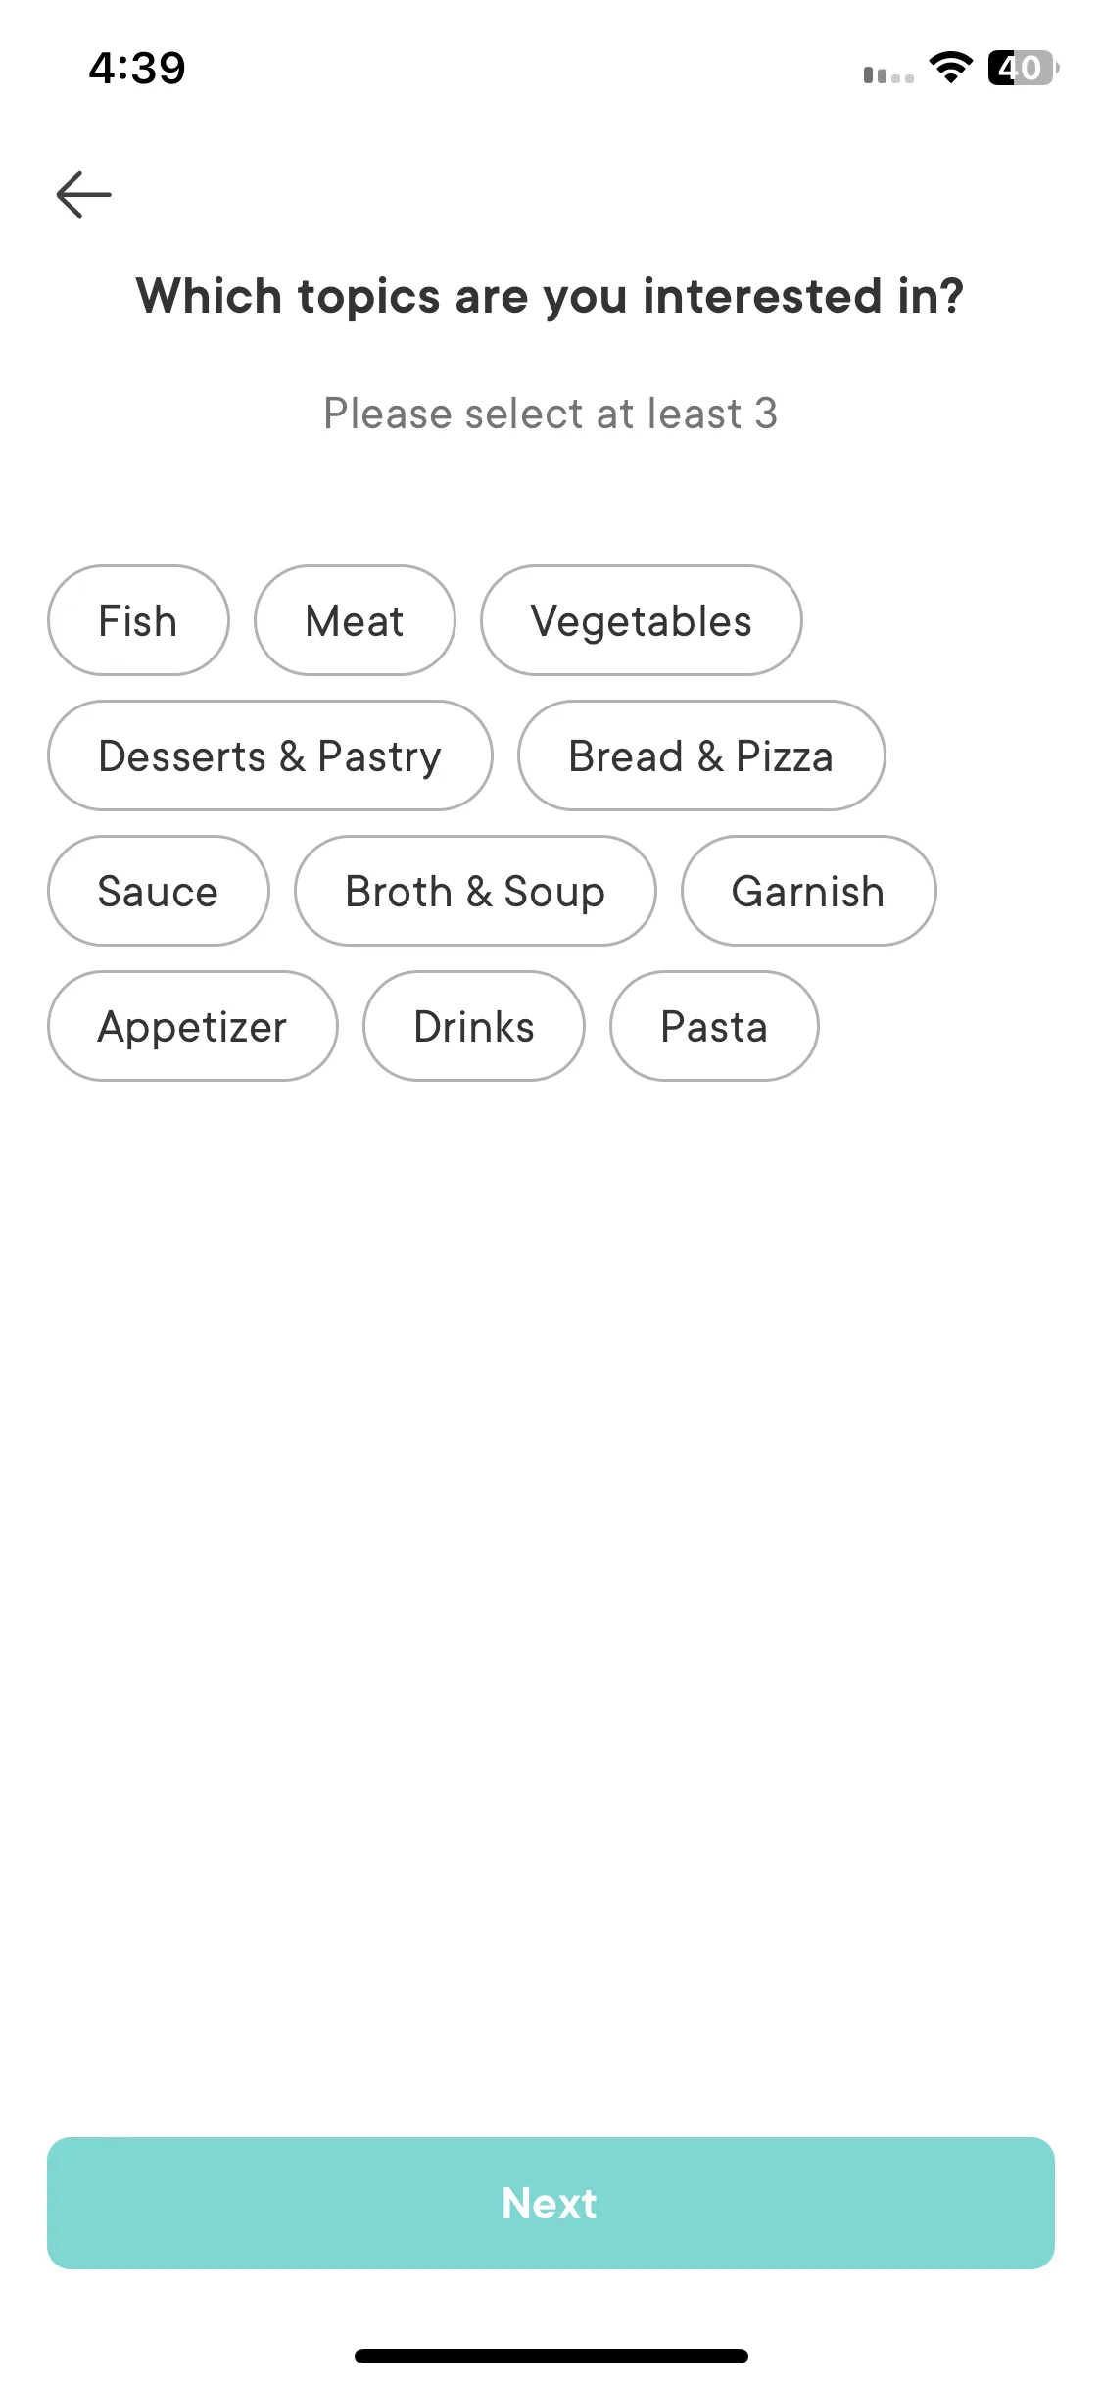This screenshot has width=1102, height=2387.
Task: Tap the back arrow icon
Action: click(84, 194)
